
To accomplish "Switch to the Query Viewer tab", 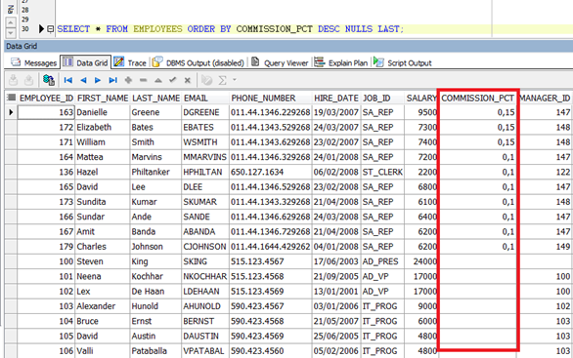I will (x=280, y=62).
